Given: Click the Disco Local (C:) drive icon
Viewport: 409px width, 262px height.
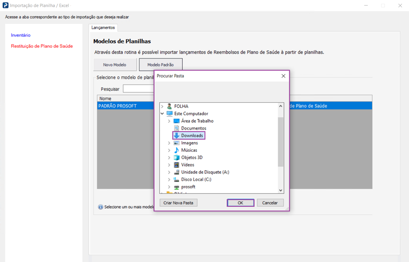Looking at the screenshot, I should click(177, 179).
